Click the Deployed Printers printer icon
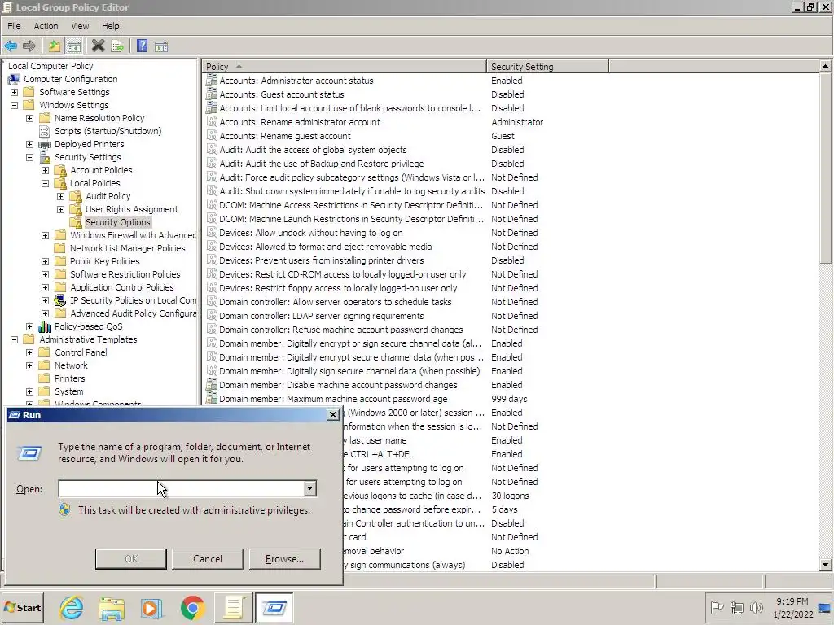Screen dimensions: 834x625 pos(45,144)
